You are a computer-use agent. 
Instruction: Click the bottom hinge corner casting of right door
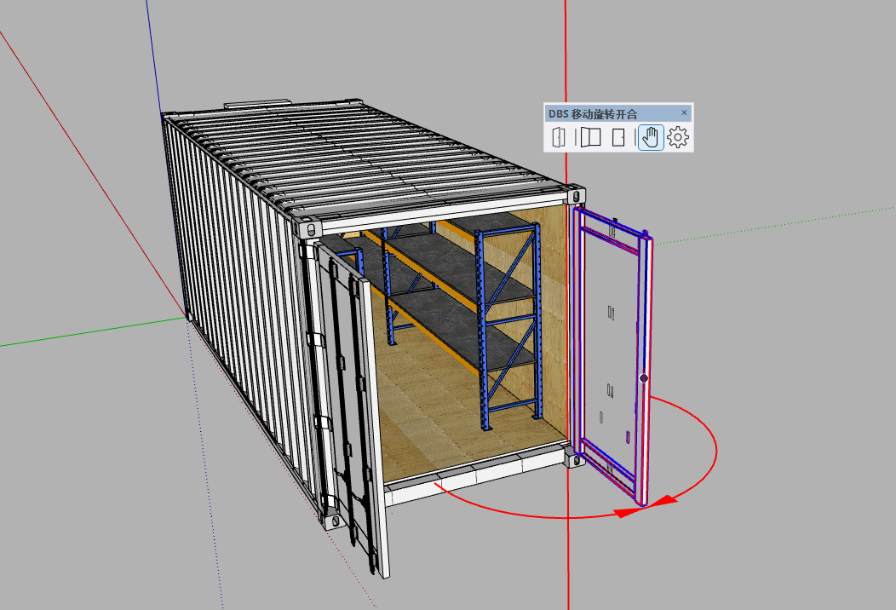(x=571, y=458)
